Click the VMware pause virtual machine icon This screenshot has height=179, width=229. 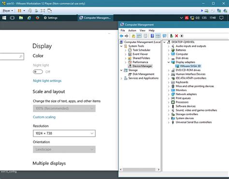click(19, 11)
